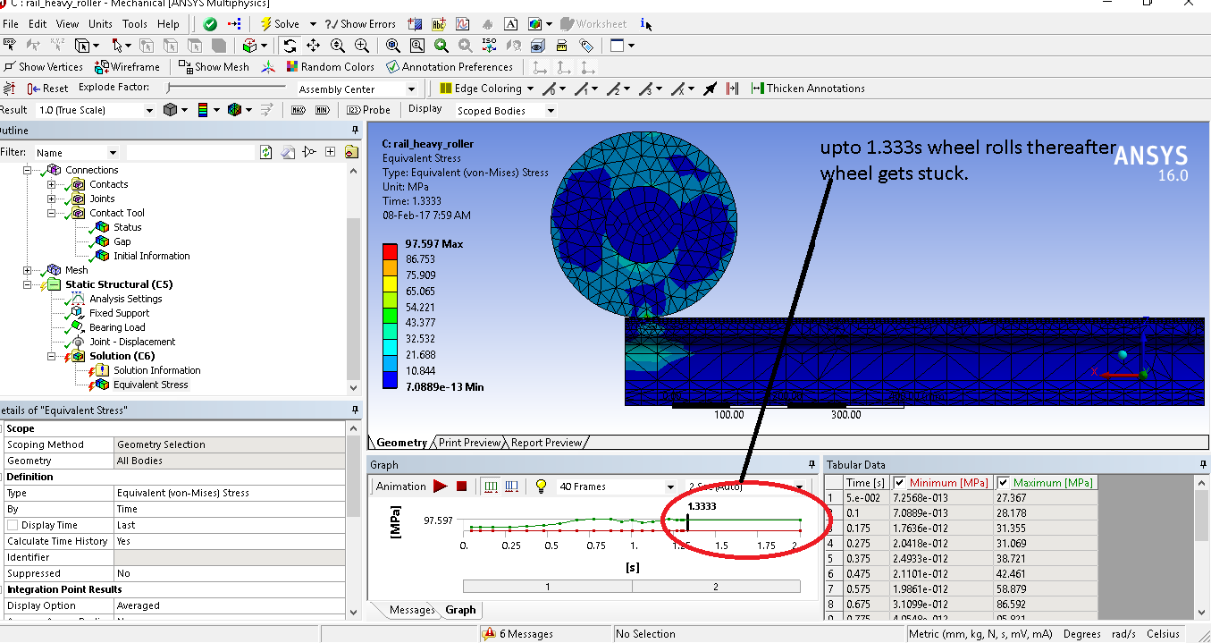Click the Probe button
The width and height of the screenshot is (1211, 643).
pyautogui.click(x=368, y=110)
